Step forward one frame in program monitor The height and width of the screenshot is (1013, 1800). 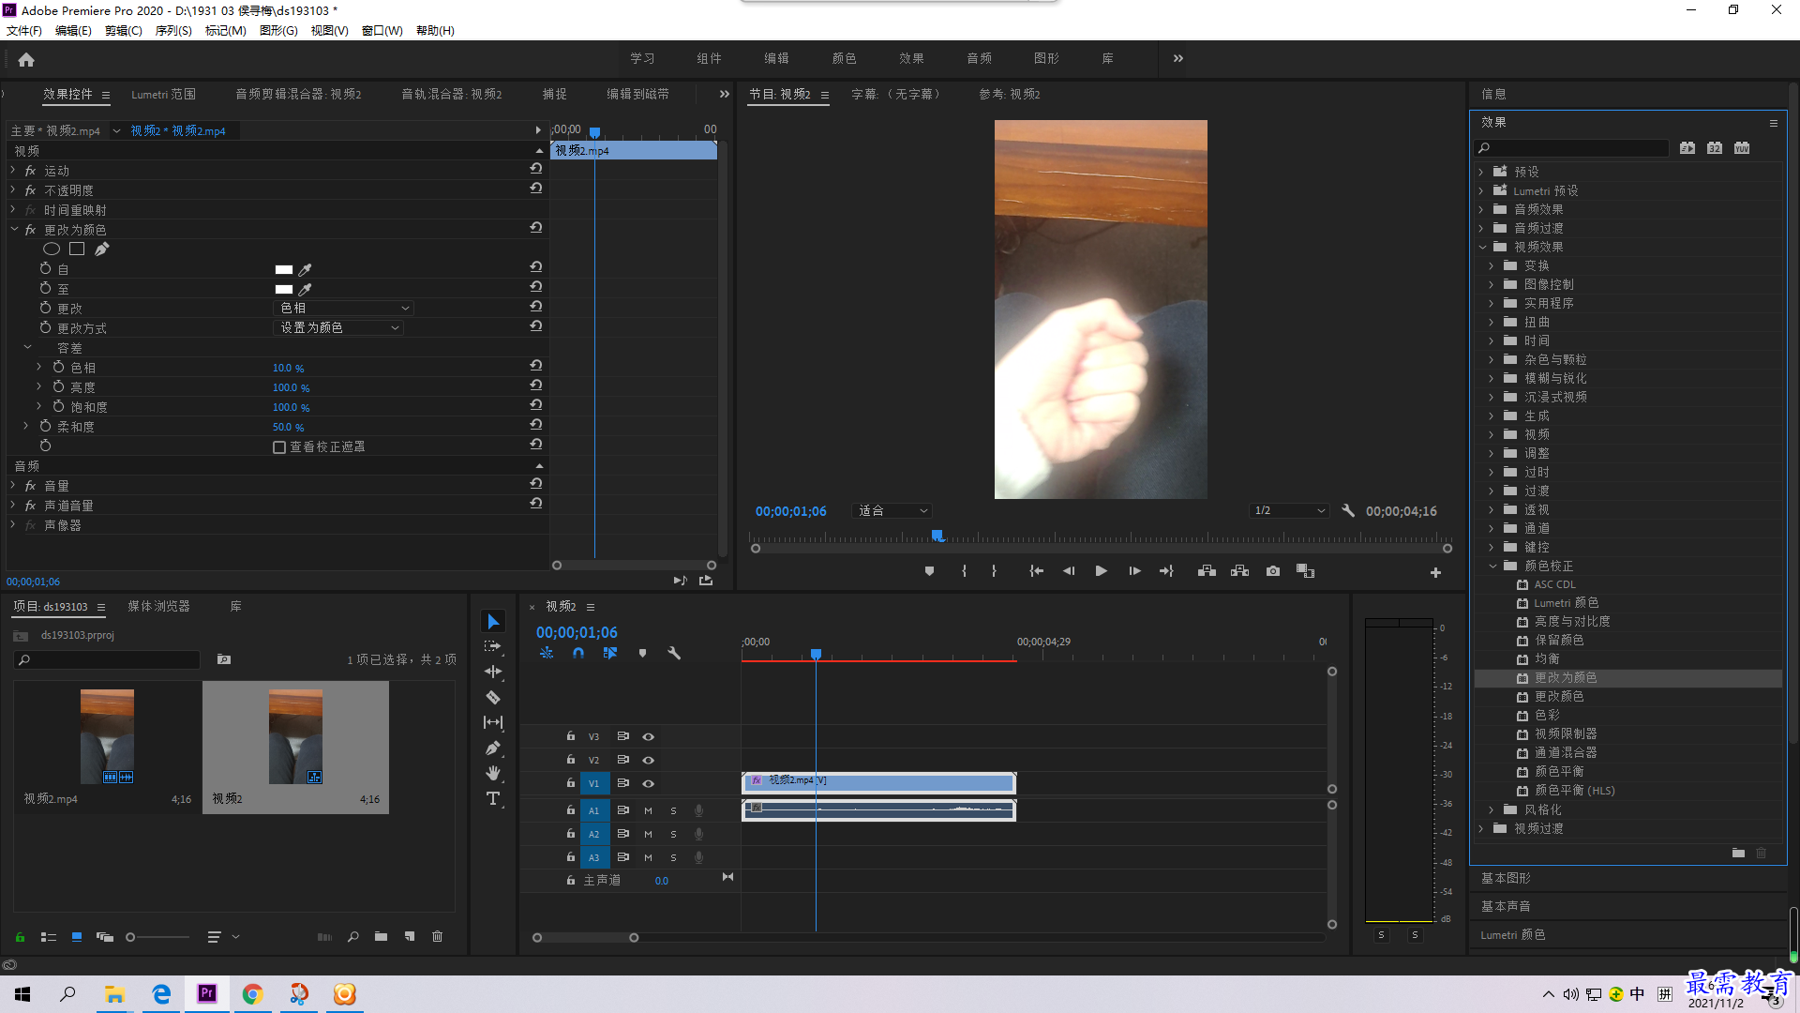1134,571
